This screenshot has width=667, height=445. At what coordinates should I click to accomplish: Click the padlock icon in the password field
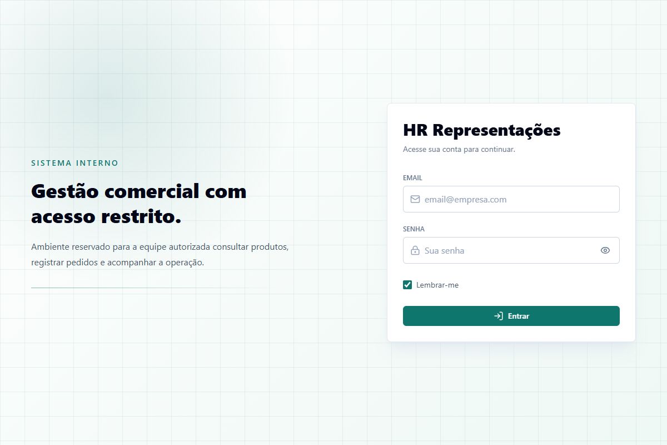pyautogui.click(x=415, y=250)
